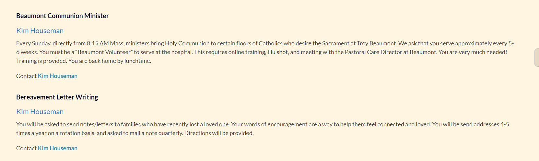
Task: Click the word "Contact" in Beaumont section
Action: point(26,76)
